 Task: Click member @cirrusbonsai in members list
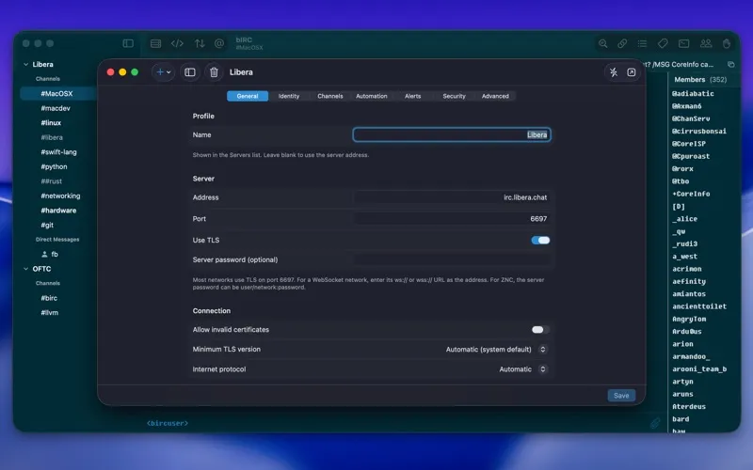coord(698,131)
